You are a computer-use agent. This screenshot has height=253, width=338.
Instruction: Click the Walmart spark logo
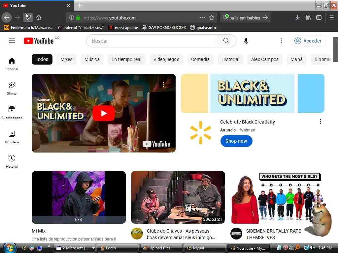[x=201, y=132]
